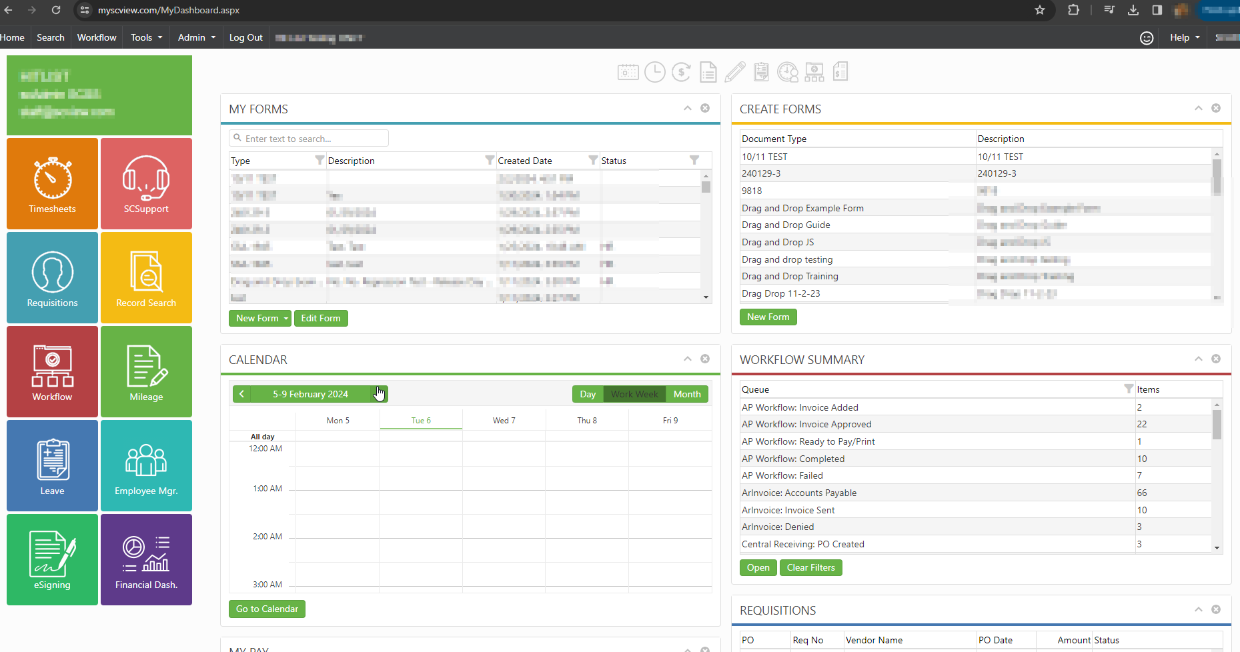Open browser downloads icon
The width and height of the screenshot is (1240, 652).
coord(1133,10)
